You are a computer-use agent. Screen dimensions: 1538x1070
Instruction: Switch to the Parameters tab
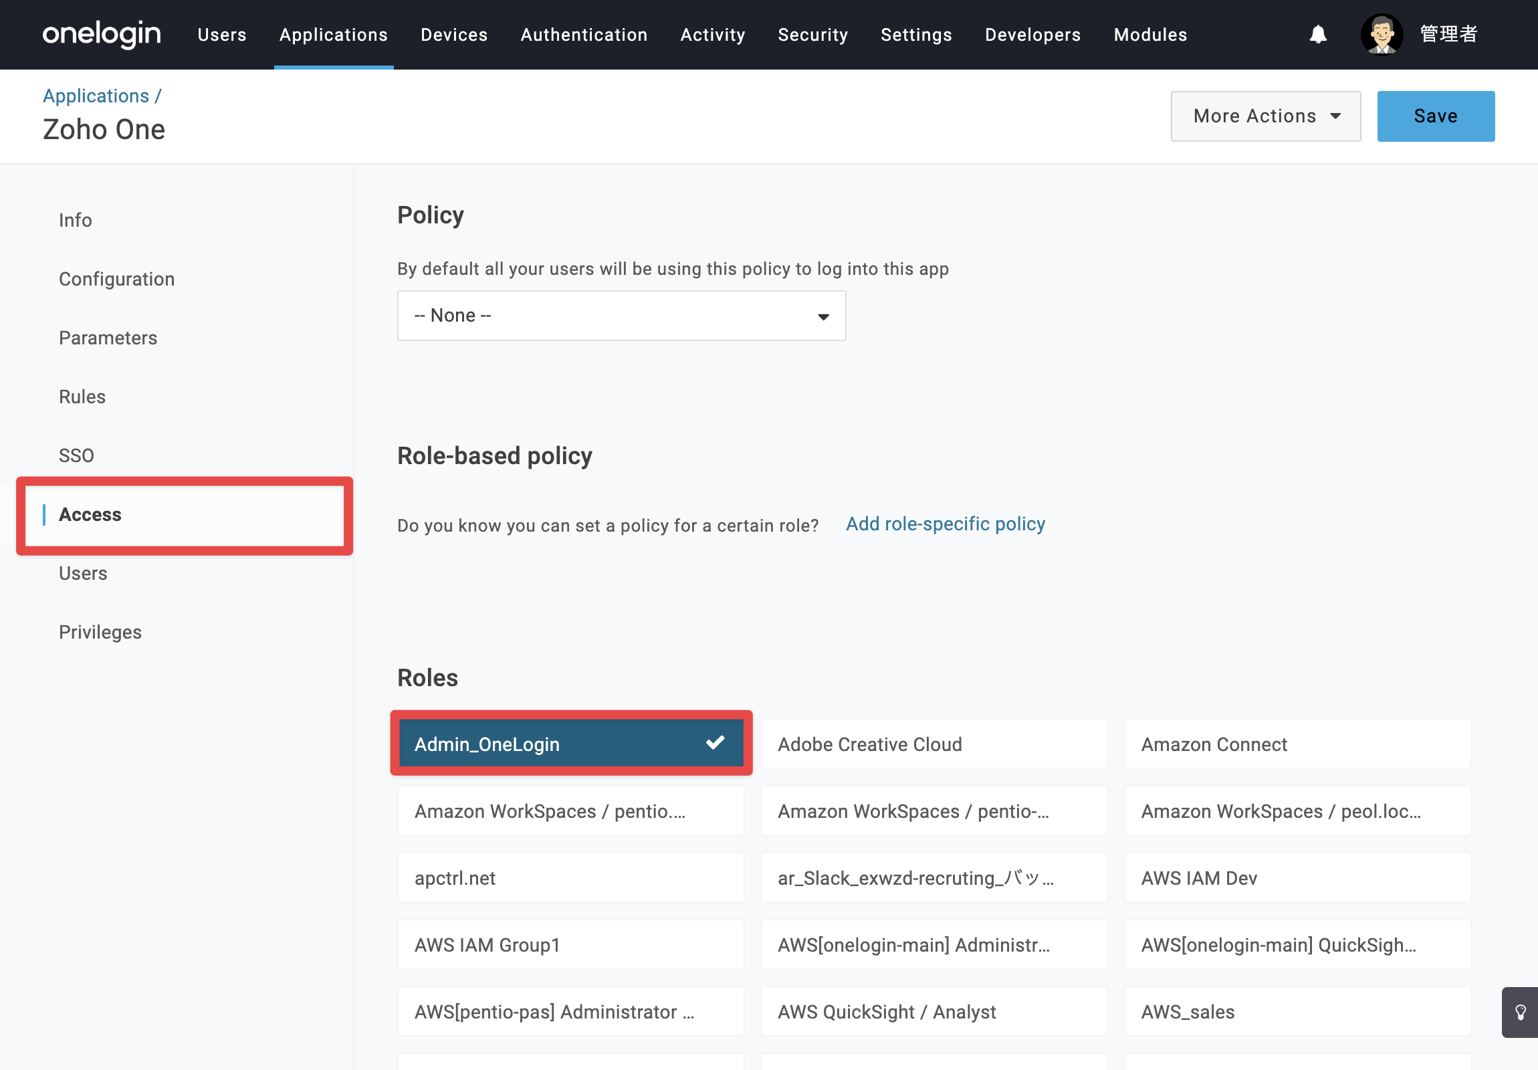(x=108, y=338)
